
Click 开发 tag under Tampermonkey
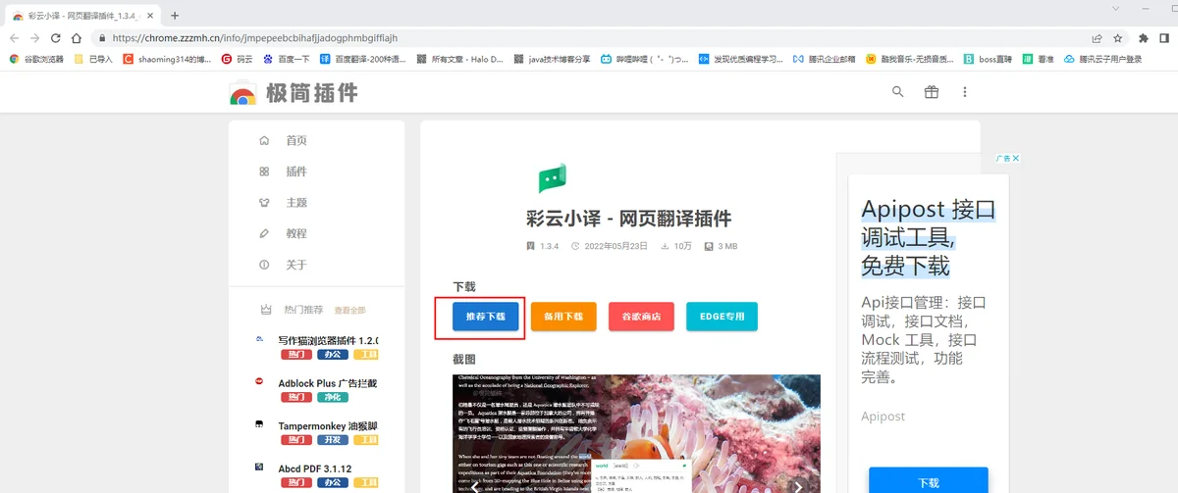click(332, 440)
